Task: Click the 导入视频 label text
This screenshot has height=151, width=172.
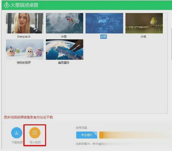Action: pyautogui.click(x=35, y=142)
